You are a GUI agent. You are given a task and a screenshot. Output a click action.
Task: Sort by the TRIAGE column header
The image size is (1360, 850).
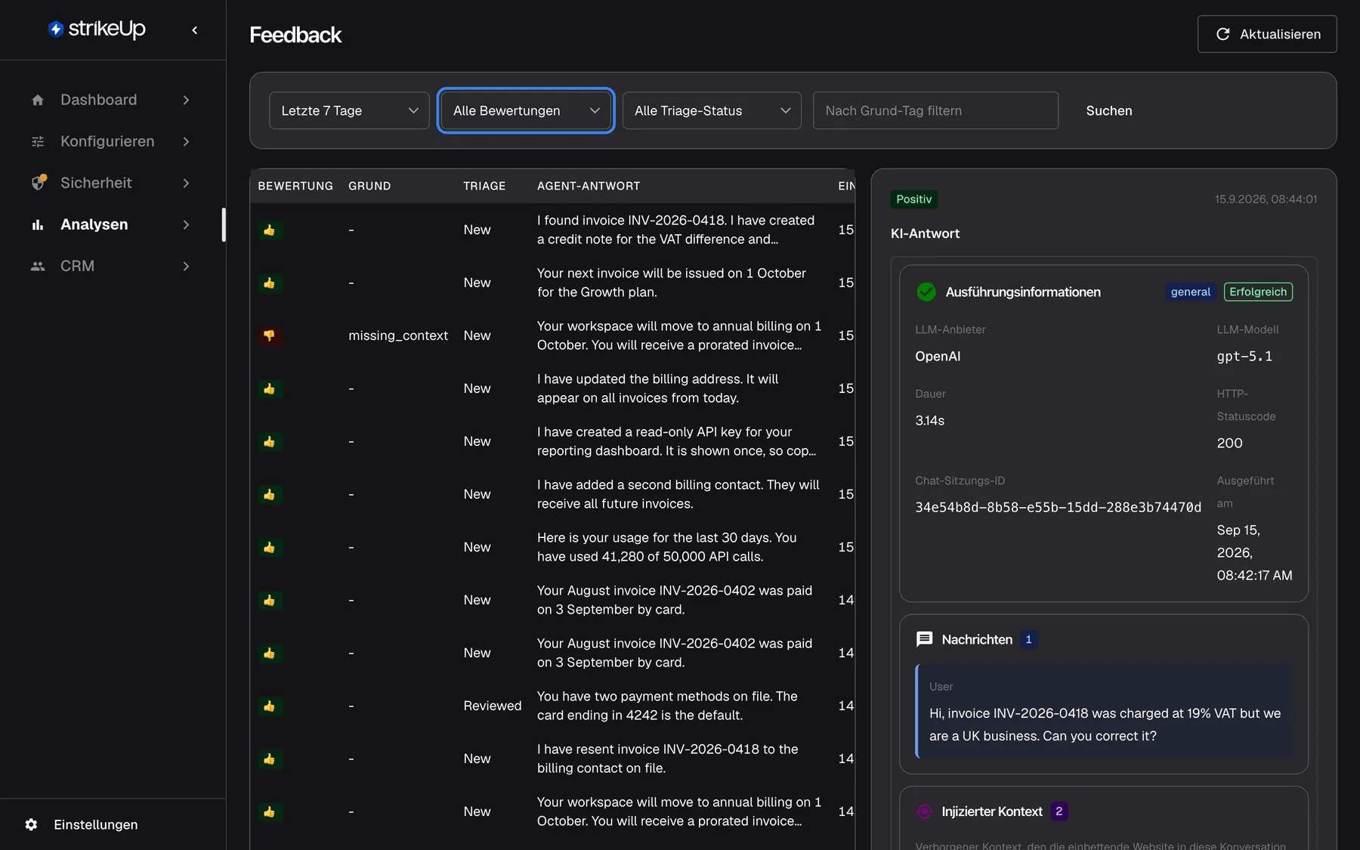click(484, 186)
